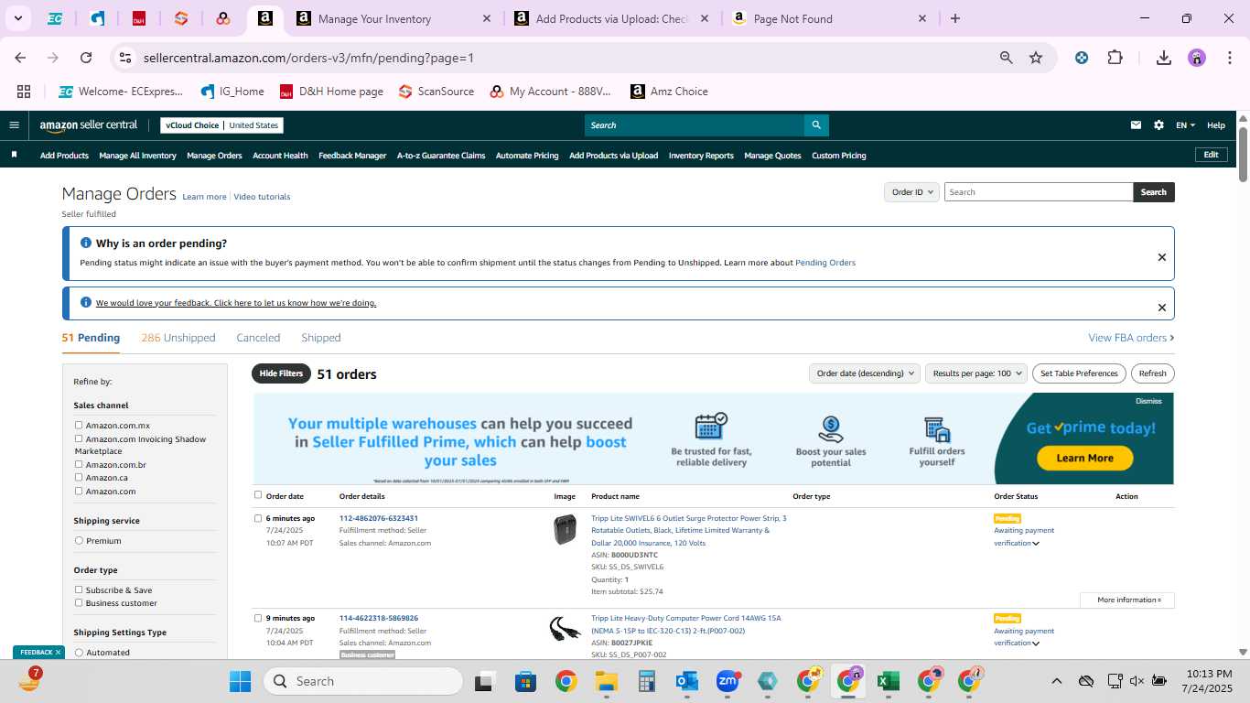
Task: Switch to the Page Not Found browser tab
Action: click(x=829, y=18)
